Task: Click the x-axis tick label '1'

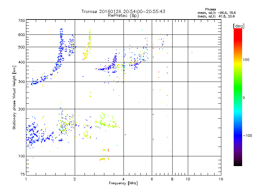Action: click(x=26, y=179)
